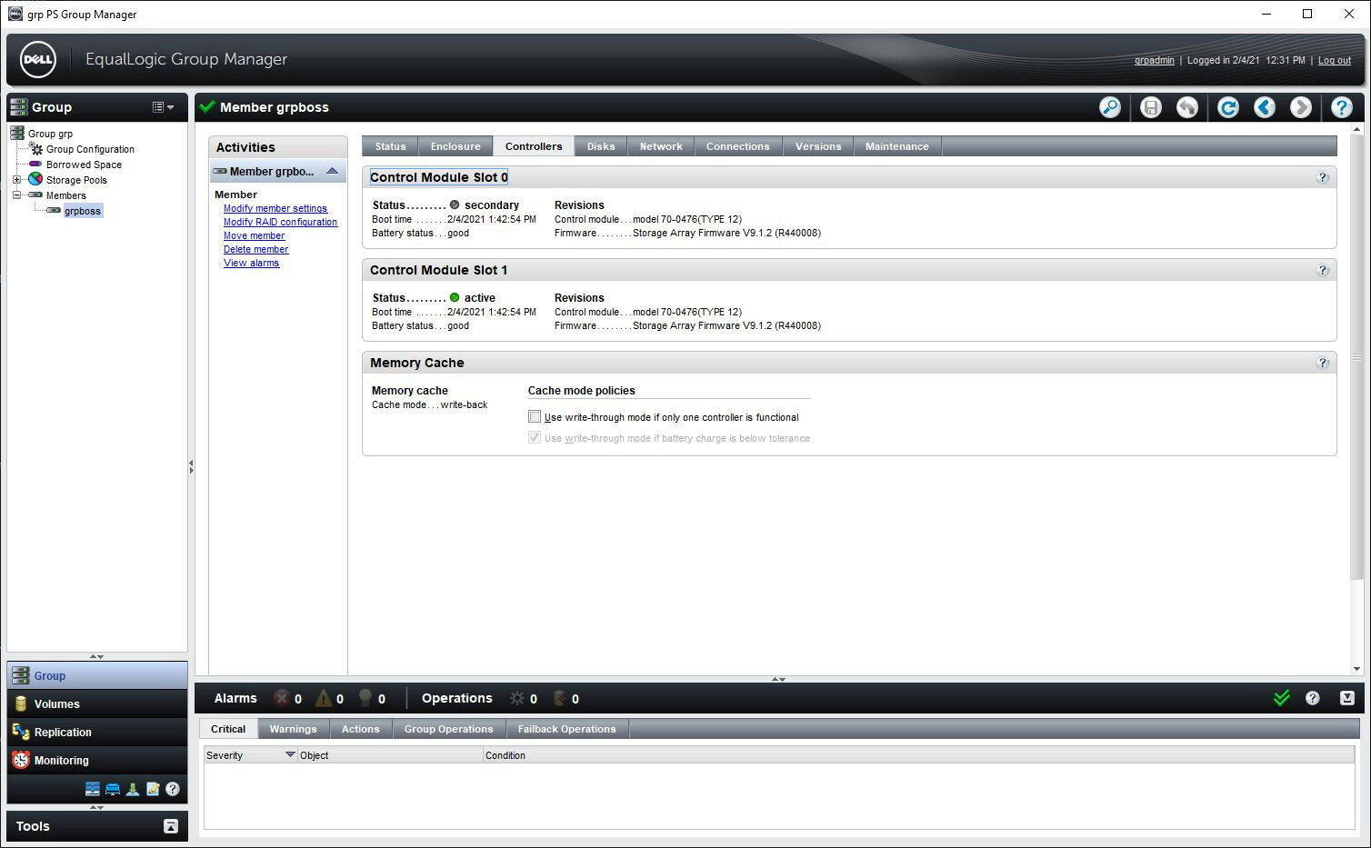
Task: Click the help icon below Monitoring
Action: [x=173, y=789]
